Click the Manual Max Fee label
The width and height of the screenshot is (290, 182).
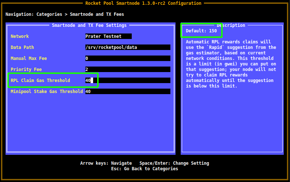(x=29, y=58)
